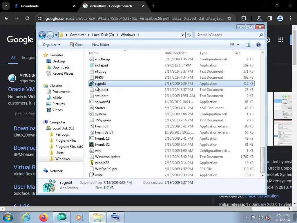Sort by Date modified column
Viewport: 297px width, 223px height.
point(180,53)
